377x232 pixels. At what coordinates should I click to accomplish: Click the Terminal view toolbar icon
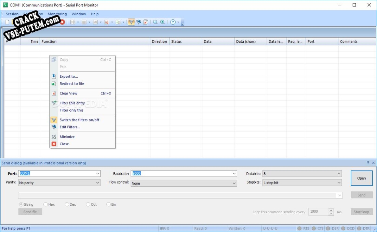coord(107,22)
